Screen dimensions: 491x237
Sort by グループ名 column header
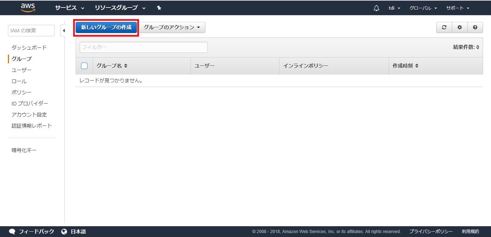tap(112, 66)
